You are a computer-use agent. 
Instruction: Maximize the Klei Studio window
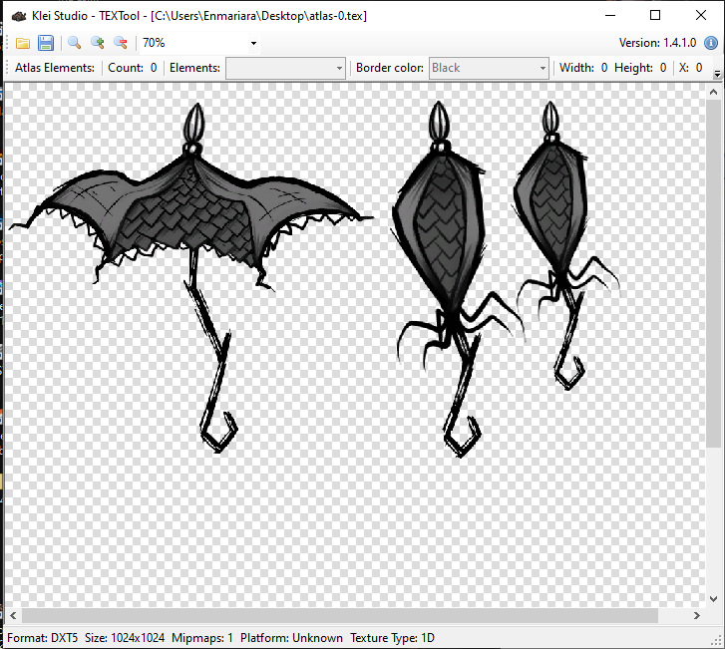pos(655,15)
